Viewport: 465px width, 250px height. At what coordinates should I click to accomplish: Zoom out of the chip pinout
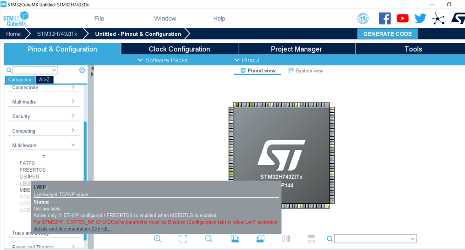(x=209, y=238)
